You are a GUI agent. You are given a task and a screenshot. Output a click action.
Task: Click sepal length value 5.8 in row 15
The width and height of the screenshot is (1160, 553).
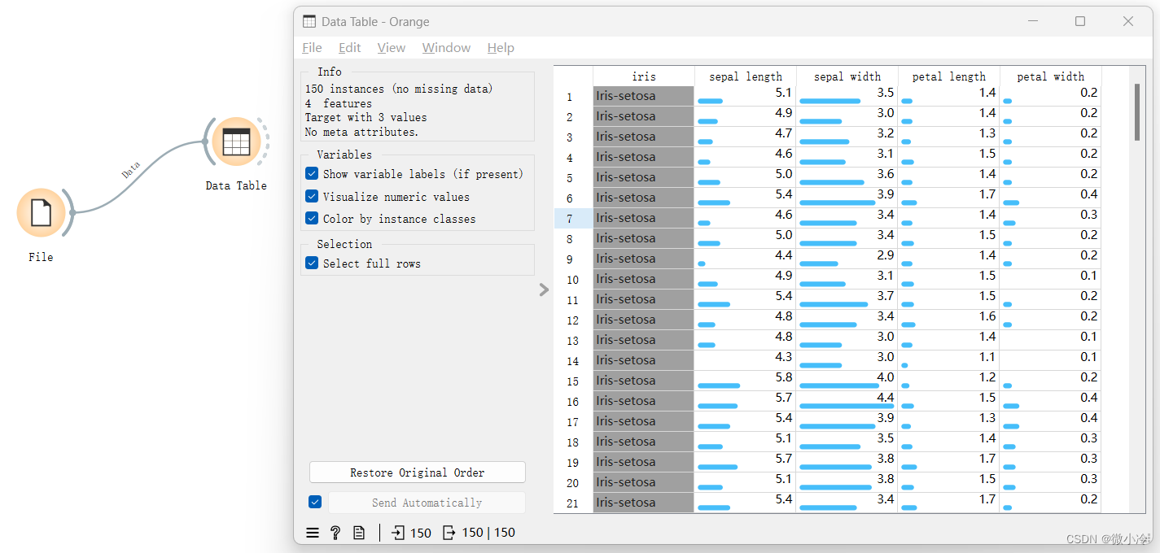[746, 381]
